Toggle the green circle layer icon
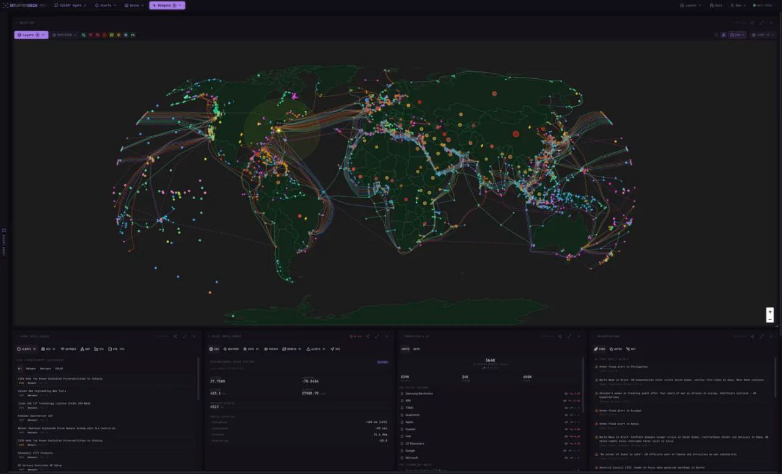Viewport: 782px width, 474px height. click(111, 35)
